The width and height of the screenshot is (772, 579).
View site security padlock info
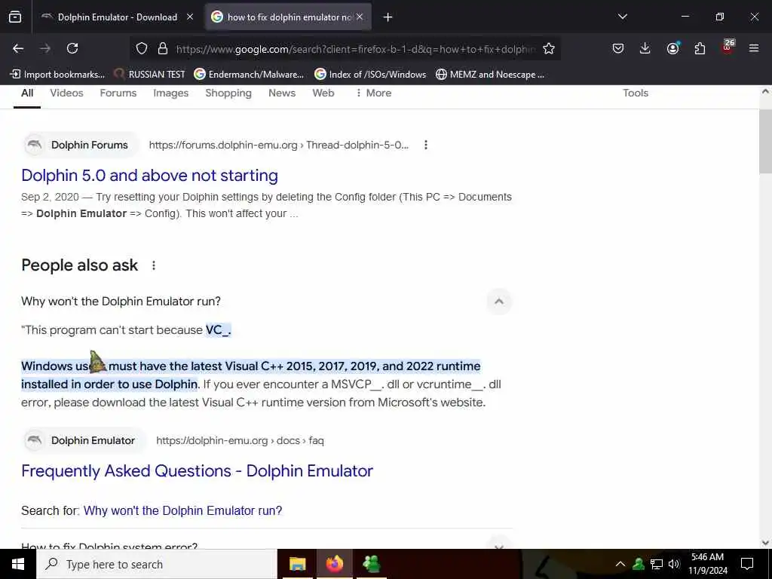163,48
